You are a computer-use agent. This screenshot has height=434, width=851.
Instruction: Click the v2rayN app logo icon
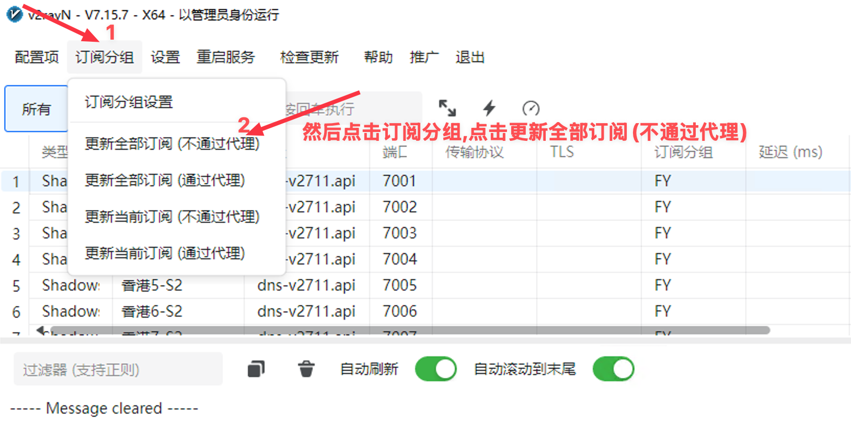tap(14, 14)
